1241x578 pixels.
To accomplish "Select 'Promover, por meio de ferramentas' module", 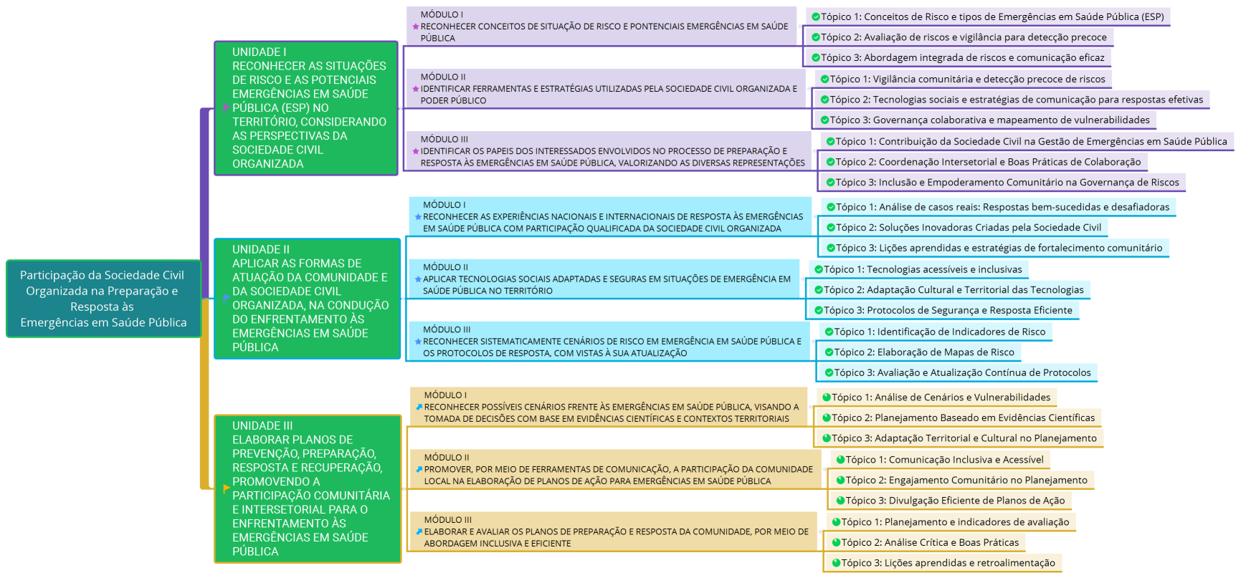I will pos(617,469).
